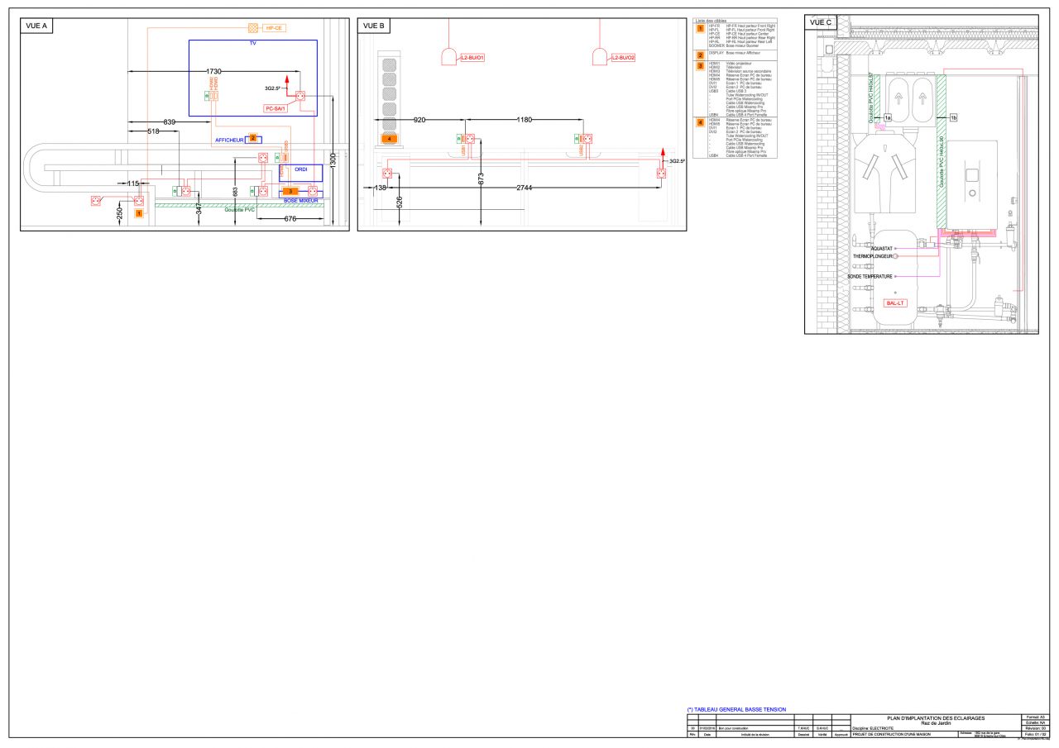Select orange marker 1 in VUE A
1059x748 pixels.
click(139, 213)
